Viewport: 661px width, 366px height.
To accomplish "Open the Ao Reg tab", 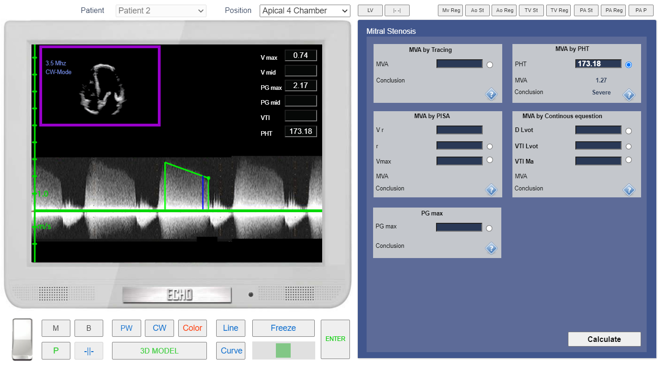I will pos(504,11).
